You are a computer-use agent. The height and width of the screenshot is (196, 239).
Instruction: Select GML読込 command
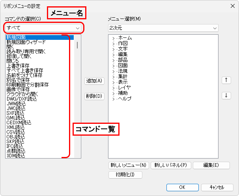point(39,118)
